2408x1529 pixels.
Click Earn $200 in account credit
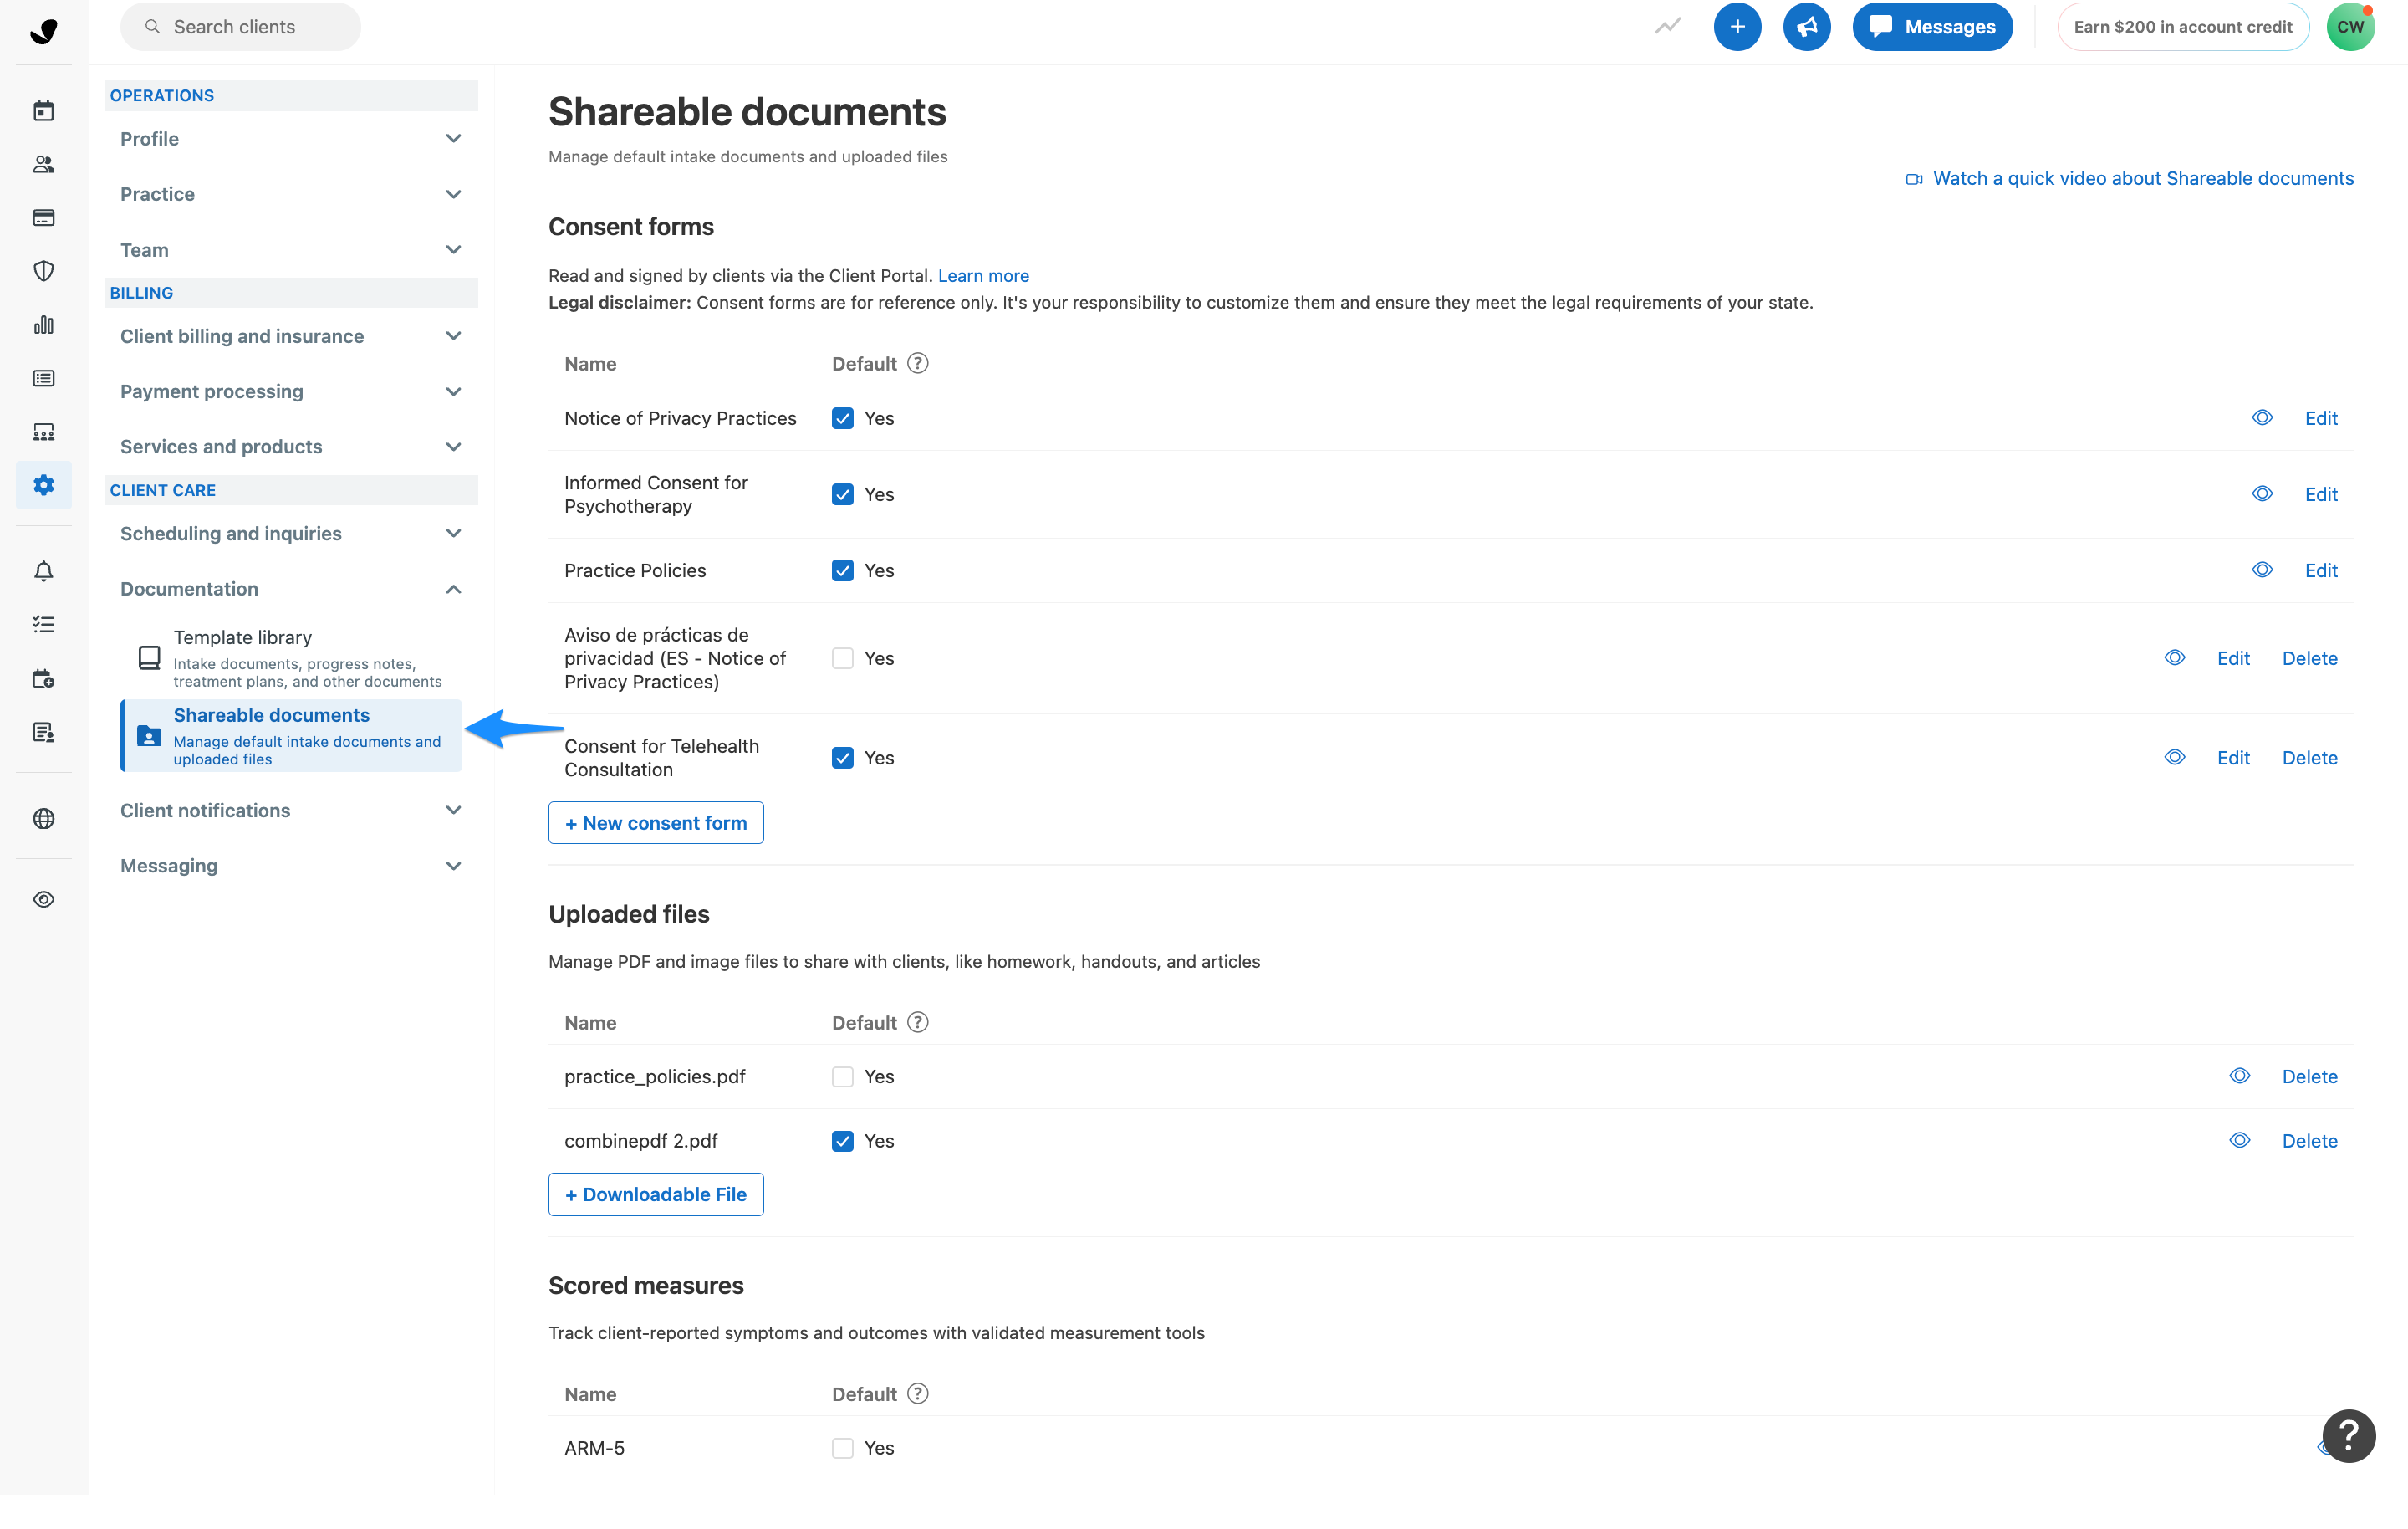[2182, 27]
